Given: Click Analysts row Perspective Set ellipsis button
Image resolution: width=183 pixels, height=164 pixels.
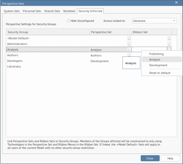Looking at the screenshot, I should click(129, 50).
